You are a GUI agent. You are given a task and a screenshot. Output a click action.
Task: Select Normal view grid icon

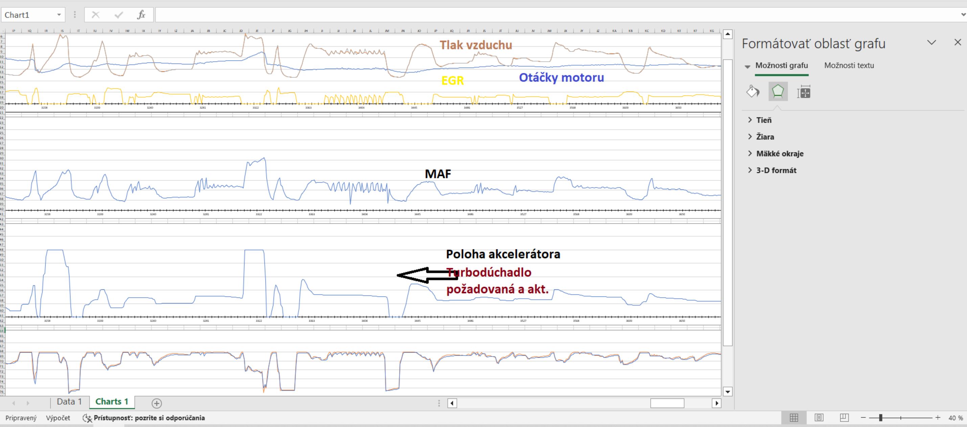(x=794, y=418)
